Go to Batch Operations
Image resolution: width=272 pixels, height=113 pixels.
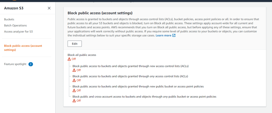click(15, 25)
